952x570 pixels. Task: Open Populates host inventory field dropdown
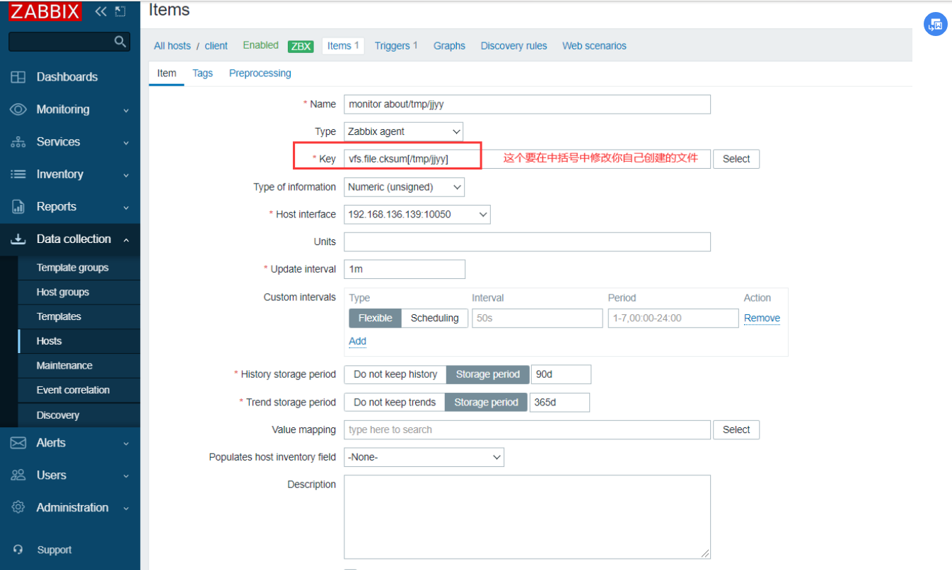tap(424, 457)
